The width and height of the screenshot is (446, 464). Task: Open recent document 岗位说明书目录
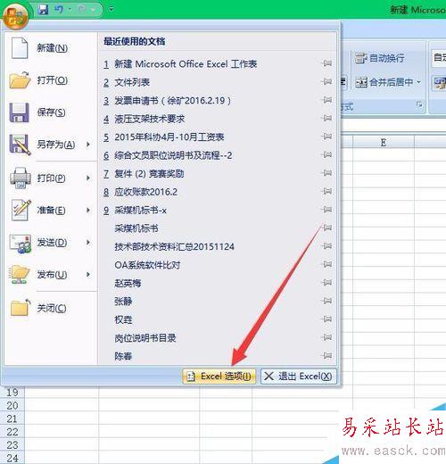[x=145, y=338]
